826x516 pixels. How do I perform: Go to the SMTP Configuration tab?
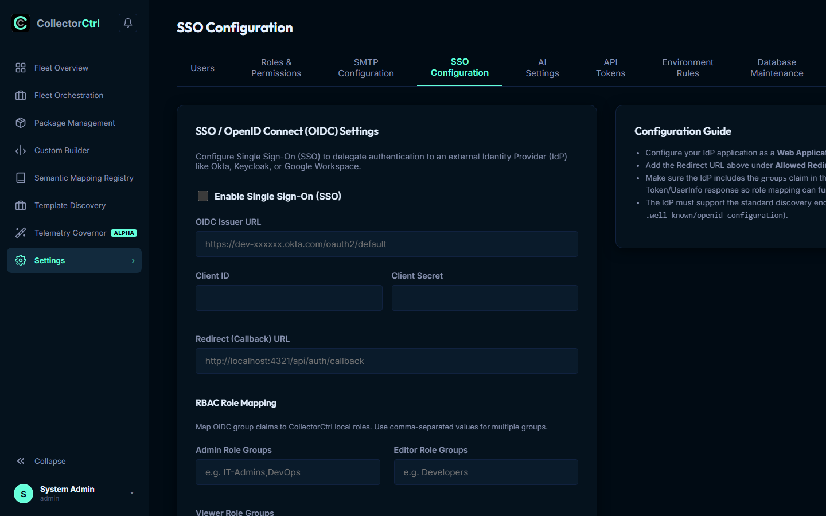(x=366, y=68)
